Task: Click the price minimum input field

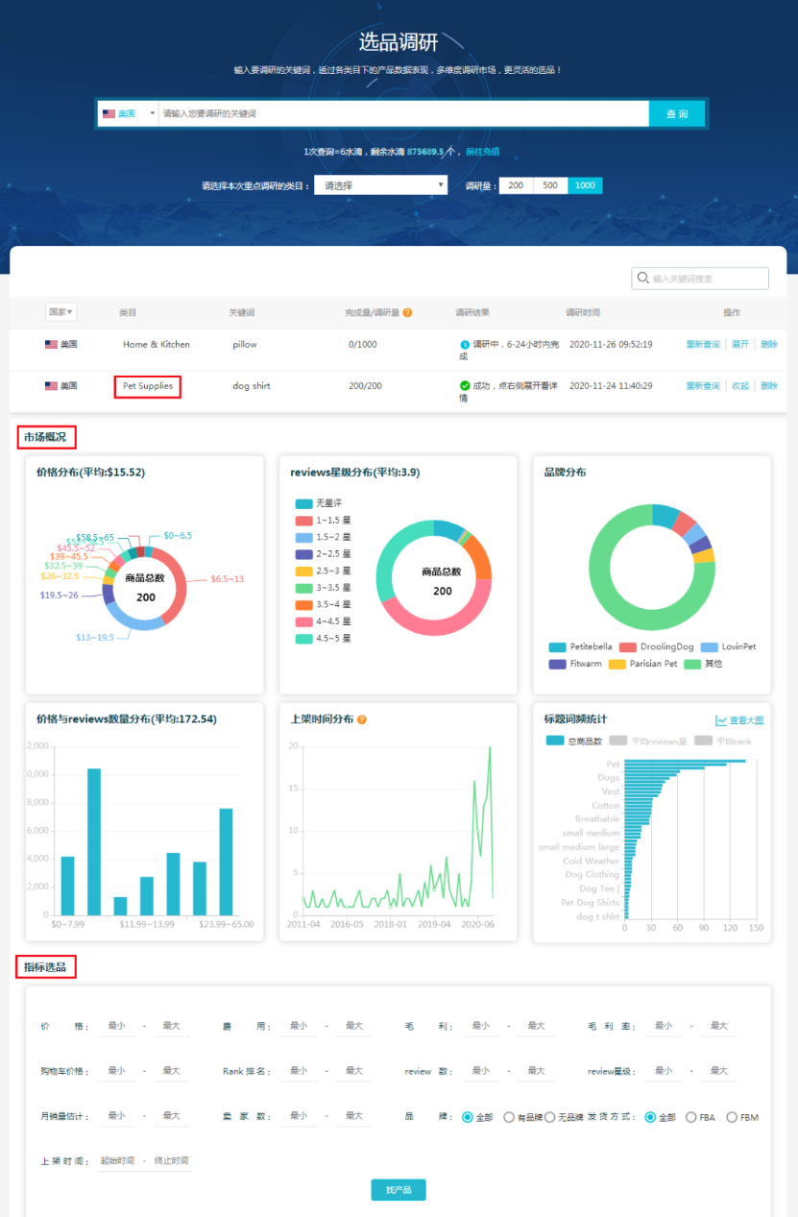Action: [116, 1026]
